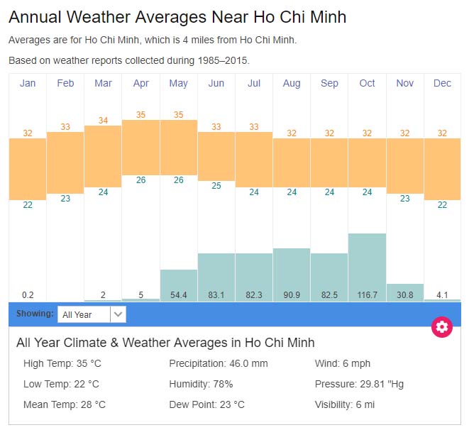Select the Oct month header

click(367, 83)
